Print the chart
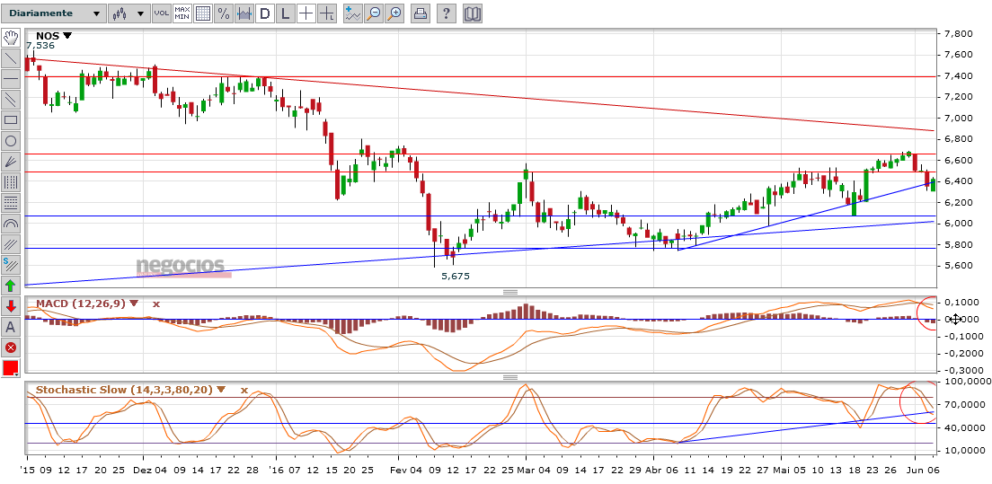 pos(420,13)
